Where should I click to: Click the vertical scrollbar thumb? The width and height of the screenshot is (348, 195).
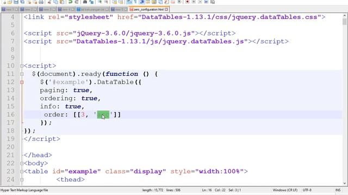pyautogui.click(x=345, y=22)
